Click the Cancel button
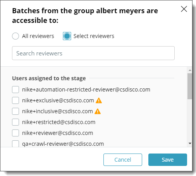The height and width of the screenshot is (176, 196). pos(123,160)
